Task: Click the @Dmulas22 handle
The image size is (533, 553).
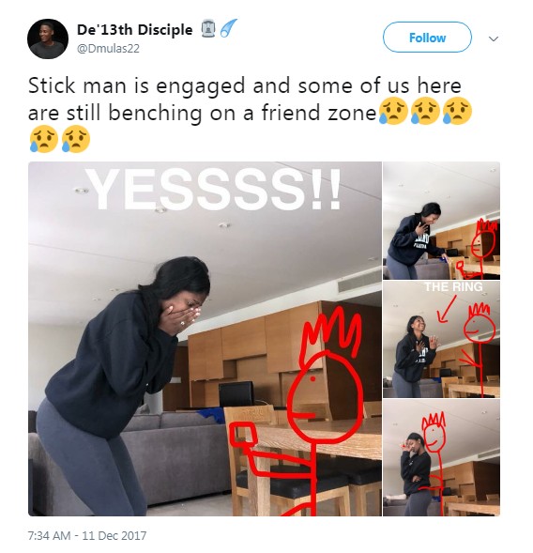Action: pos(108,48)
